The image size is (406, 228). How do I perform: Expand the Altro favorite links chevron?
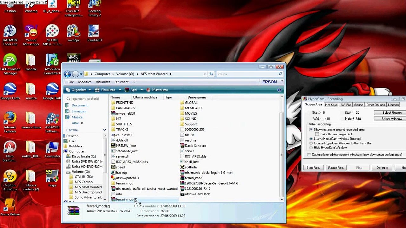pos(82,123)
